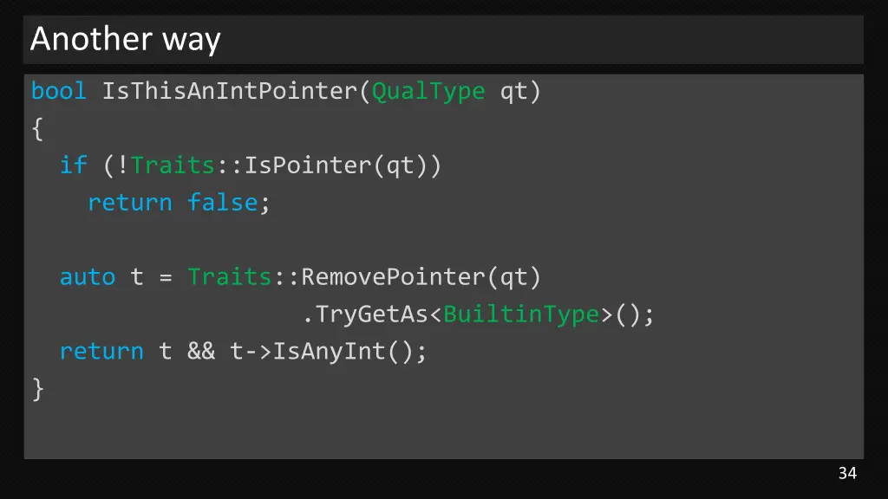Click the bool keyword

click(59, 91)
